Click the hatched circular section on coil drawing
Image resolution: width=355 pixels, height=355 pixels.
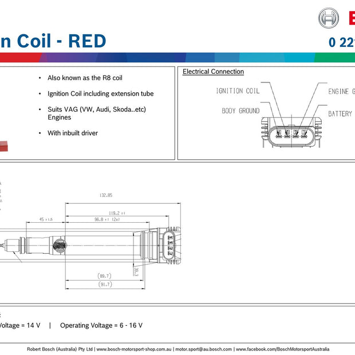coord(60,246)
